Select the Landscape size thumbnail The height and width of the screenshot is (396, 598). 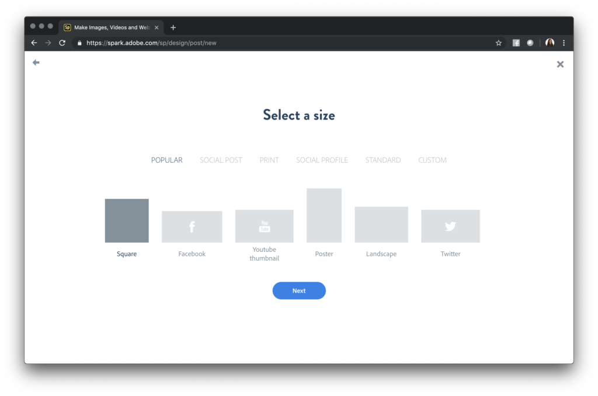(381, 225)
